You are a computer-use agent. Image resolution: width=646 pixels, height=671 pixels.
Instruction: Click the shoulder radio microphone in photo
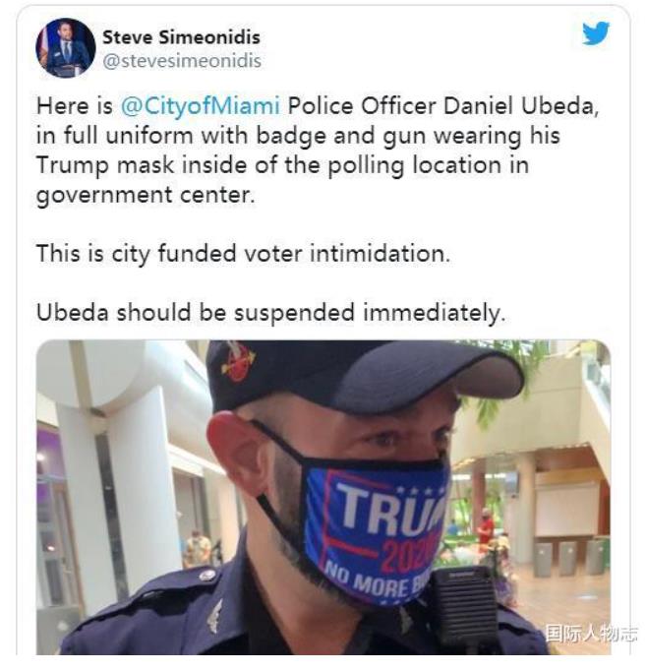click(464, 608)
